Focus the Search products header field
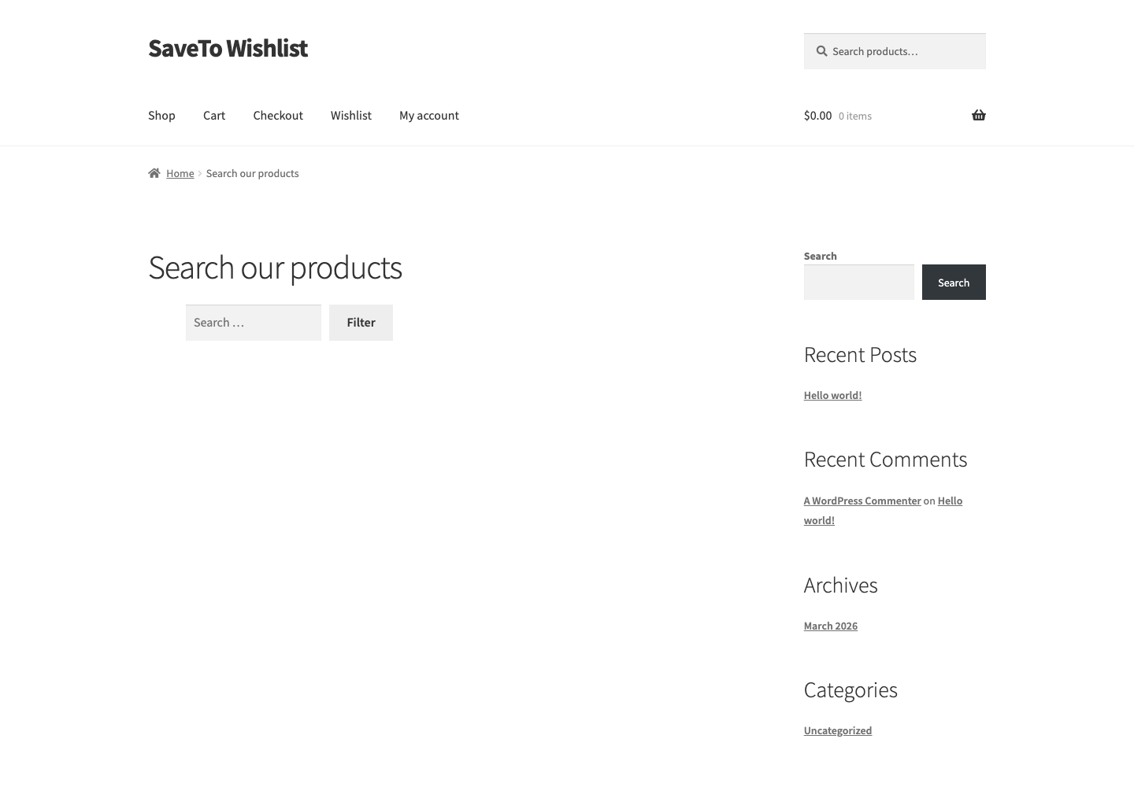The image size is (1134, 787). click(895, 51)
